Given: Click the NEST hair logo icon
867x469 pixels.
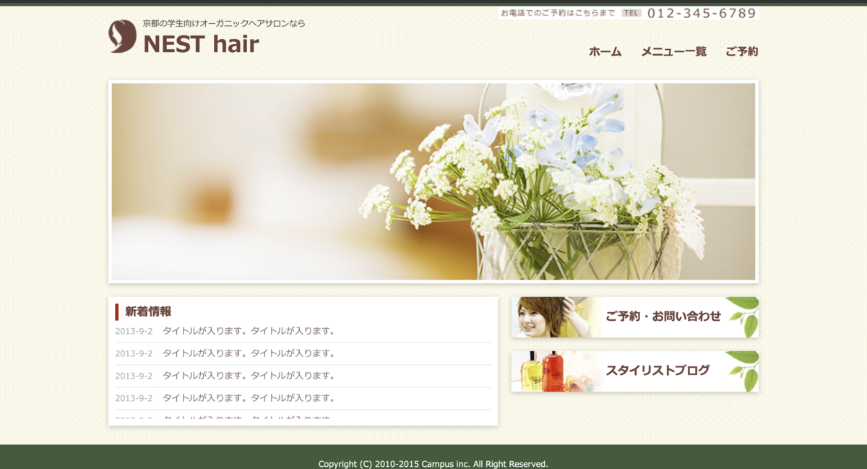Looking at the screenshot, I should point(122,36).
